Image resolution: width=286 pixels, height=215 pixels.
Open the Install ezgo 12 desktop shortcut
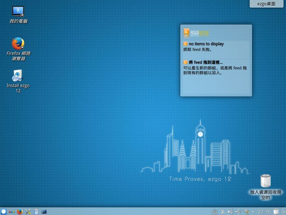pos(18,81)
